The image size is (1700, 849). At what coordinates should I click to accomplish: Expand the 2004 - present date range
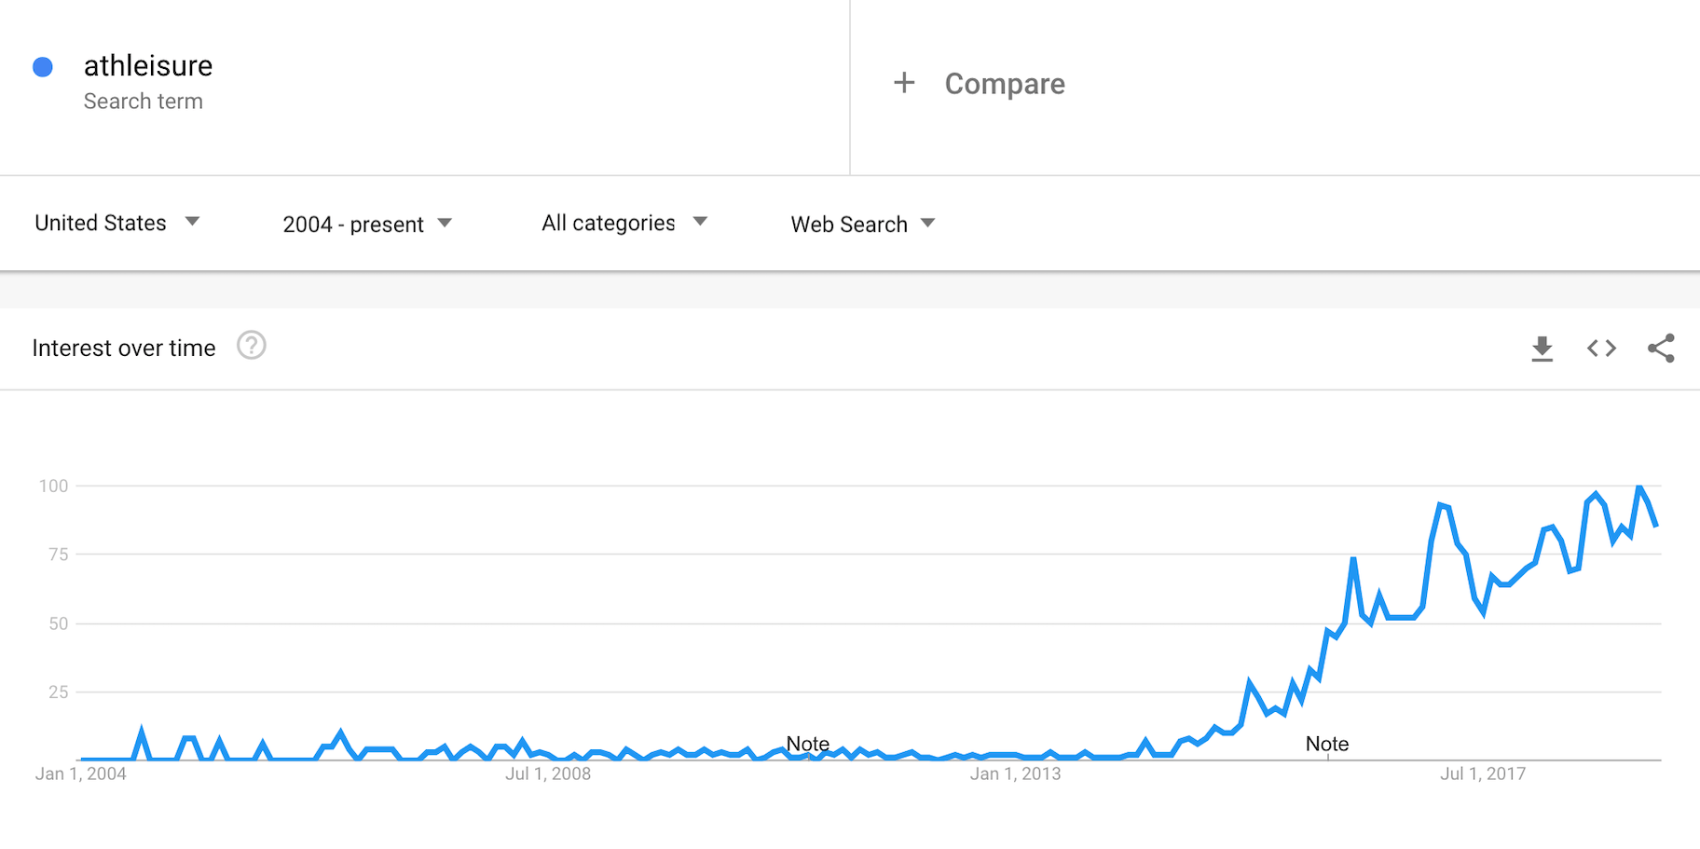(x=367, y=224)
